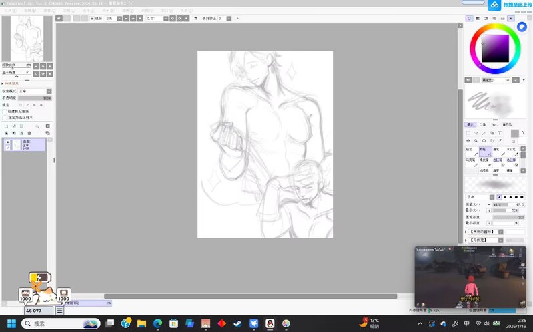Toggle pressure button next to 最小浓度
The width and height of the screenshot is (533, 332).
pyautogui.click(x=489, y=223)
